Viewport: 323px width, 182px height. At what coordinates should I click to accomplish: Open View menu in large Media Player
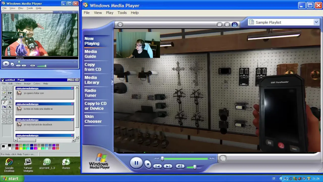click(x=98, y=13)
